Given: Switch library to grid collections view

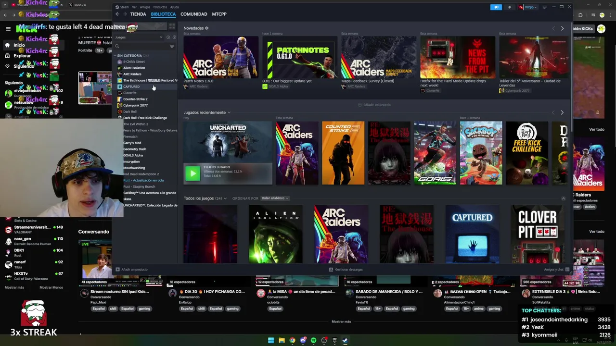Looking at the screenshot, I should (172, 26).
